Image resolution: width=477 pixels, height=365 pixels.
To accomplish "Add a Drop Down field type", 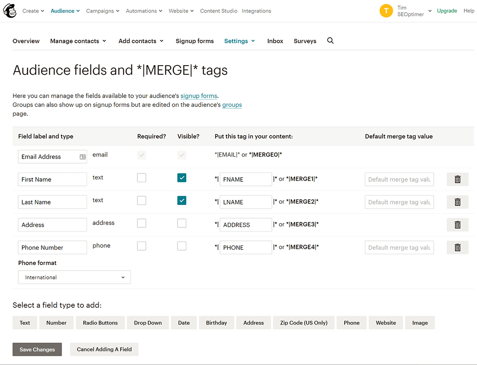I will (148, 323).
